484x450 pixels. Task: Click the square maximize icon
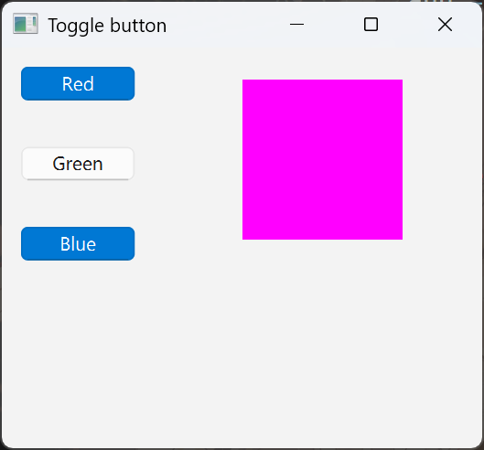(371, 24)
